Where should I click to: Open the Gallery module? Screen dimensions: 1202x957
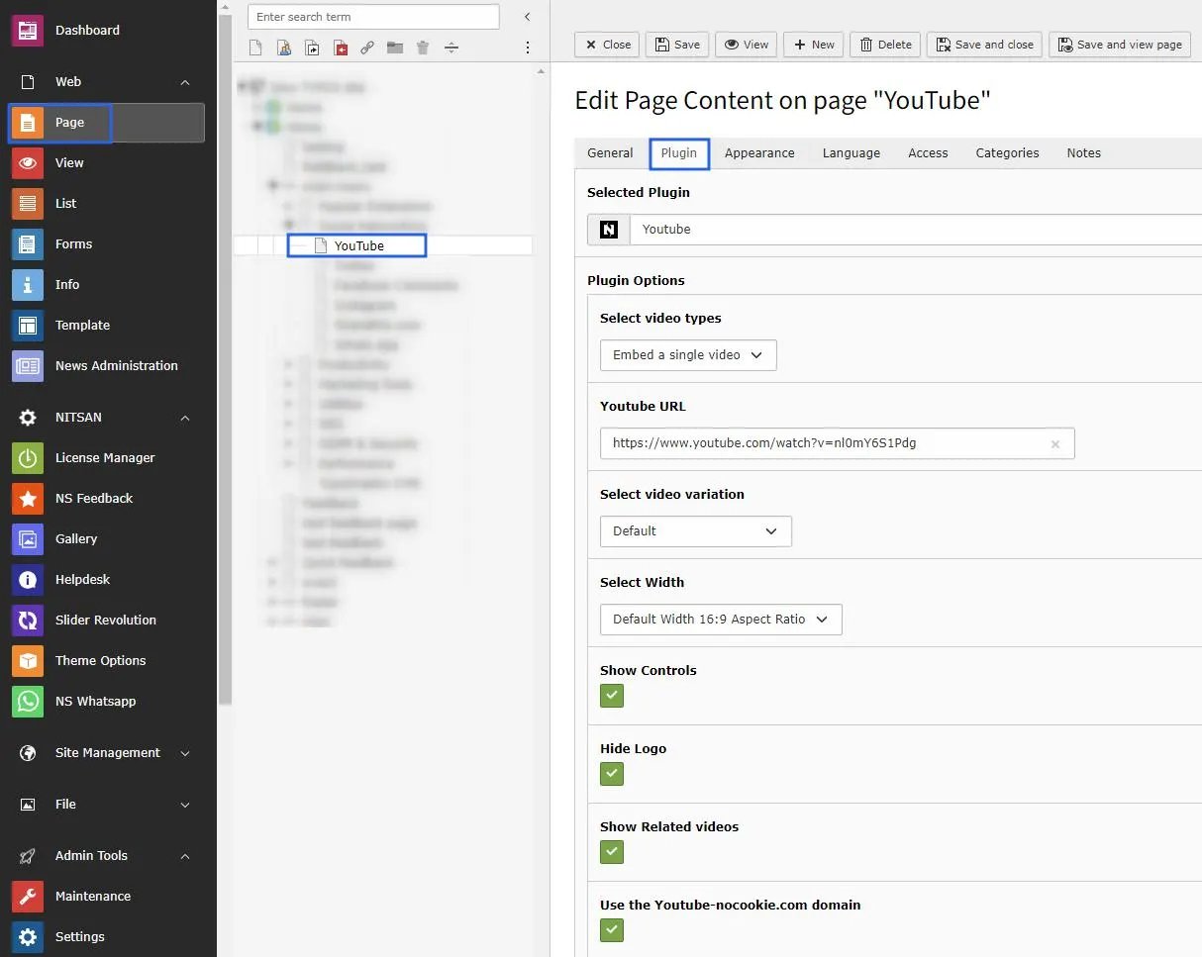pyautogui.click(x=108, y=539)
